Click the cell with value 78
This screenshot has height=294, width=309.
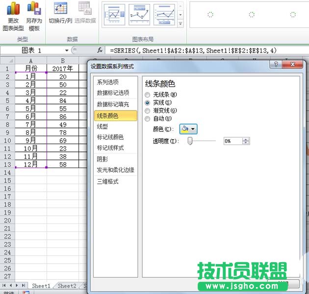63,132
